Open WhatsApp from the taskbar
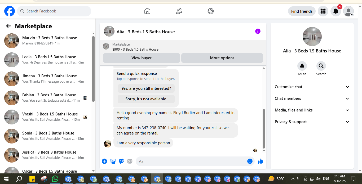The width and height of the screenshot is (362, 184). 55,179
